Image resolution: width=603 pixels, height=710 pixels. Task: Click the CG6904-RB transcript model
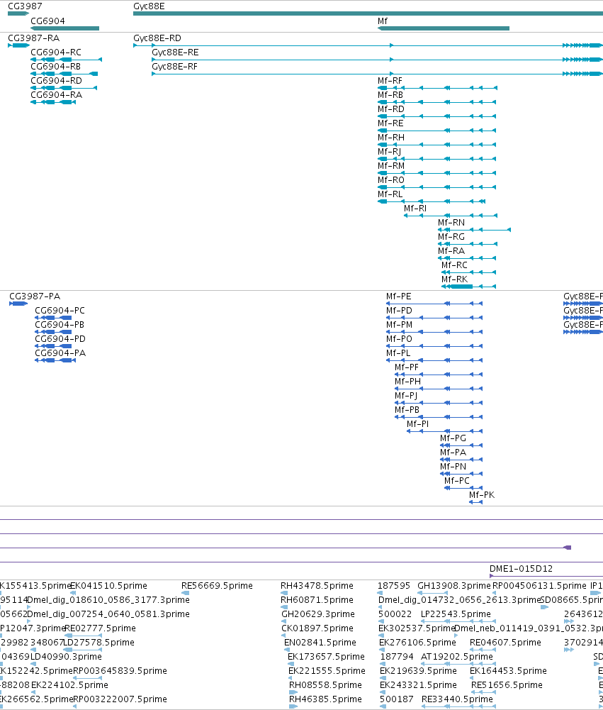click(64, 74)
